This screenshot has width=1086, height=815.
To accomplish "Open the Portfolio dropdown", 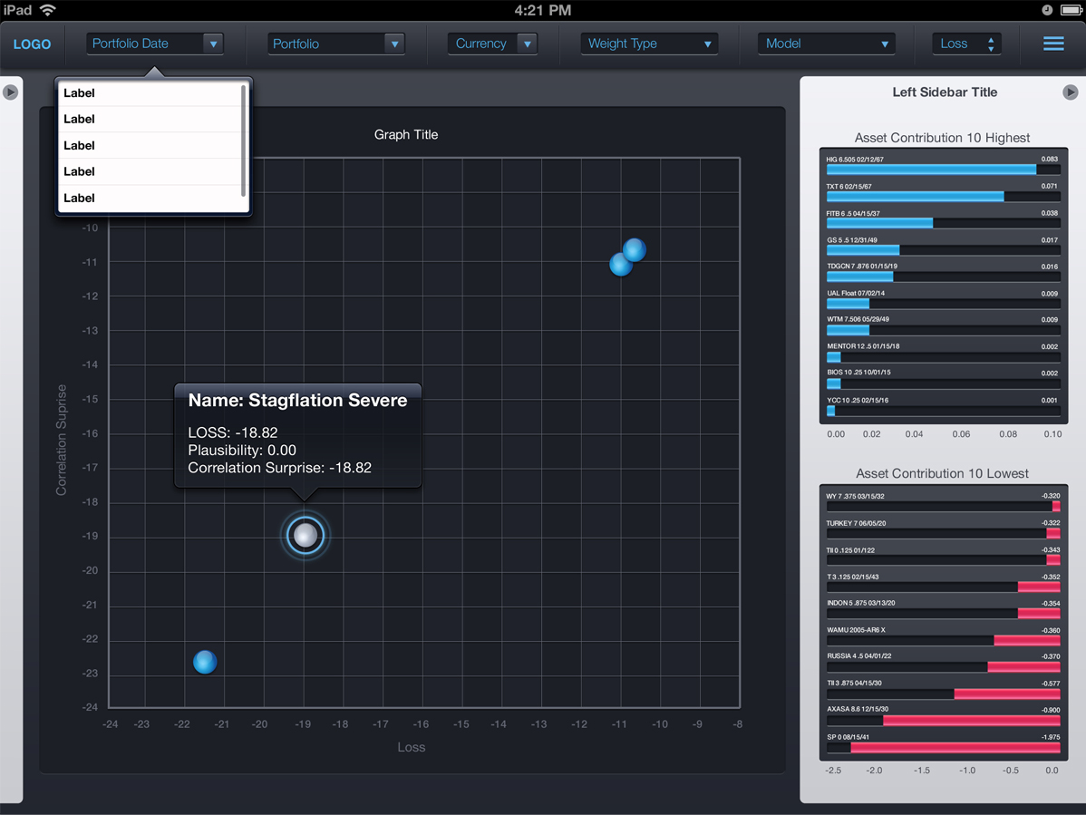I will pyautogui.click(x=336, y=44).
